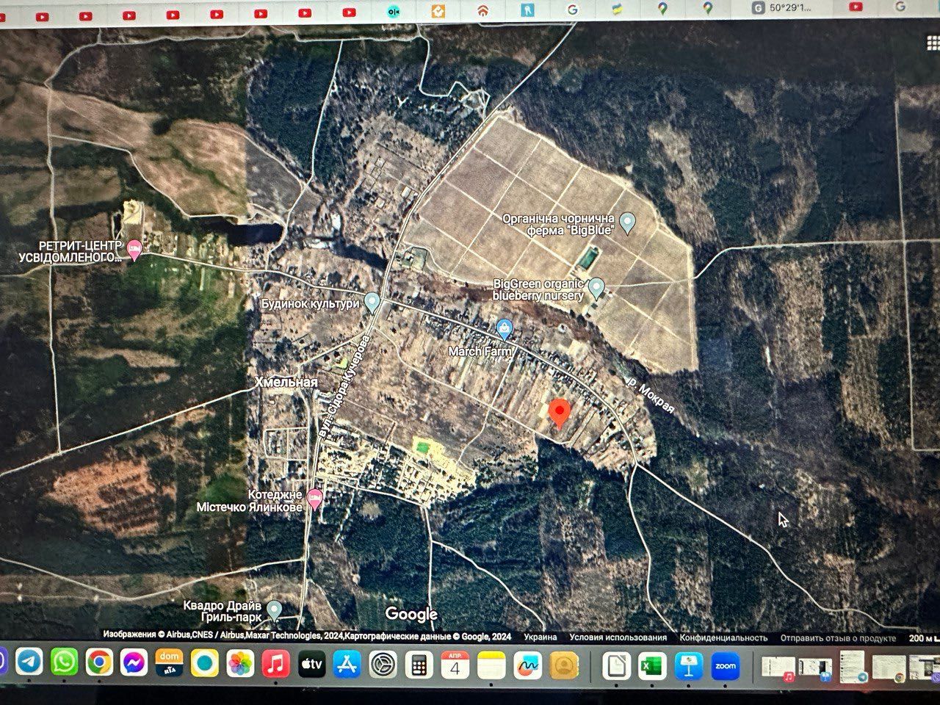Select the BigGreen organic blueberry nursery pin
Image resolution: width=940 pixels, height=705 pixels.
coord(596,287)
